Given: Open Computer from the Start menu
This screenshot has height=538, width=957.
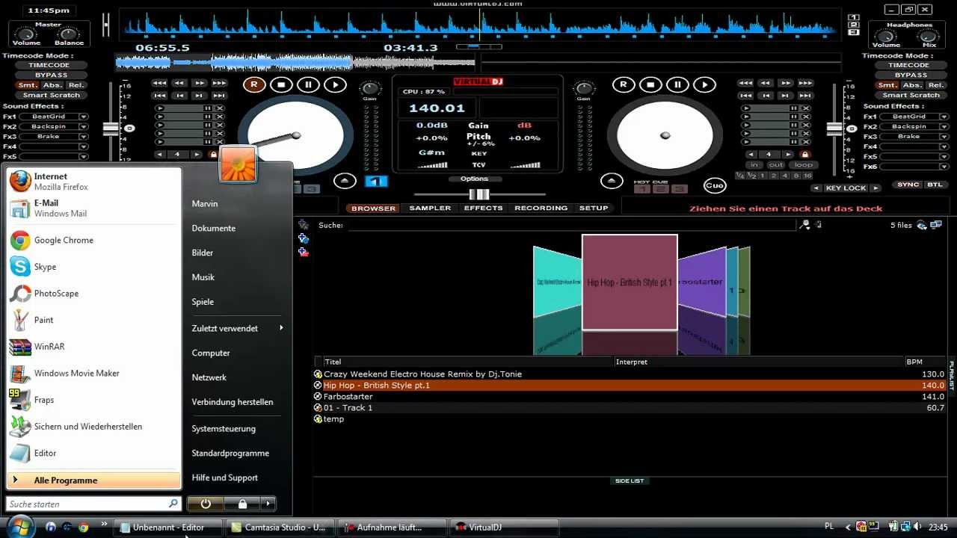Looking at the screenshot, I should click(x=211, y=353).
